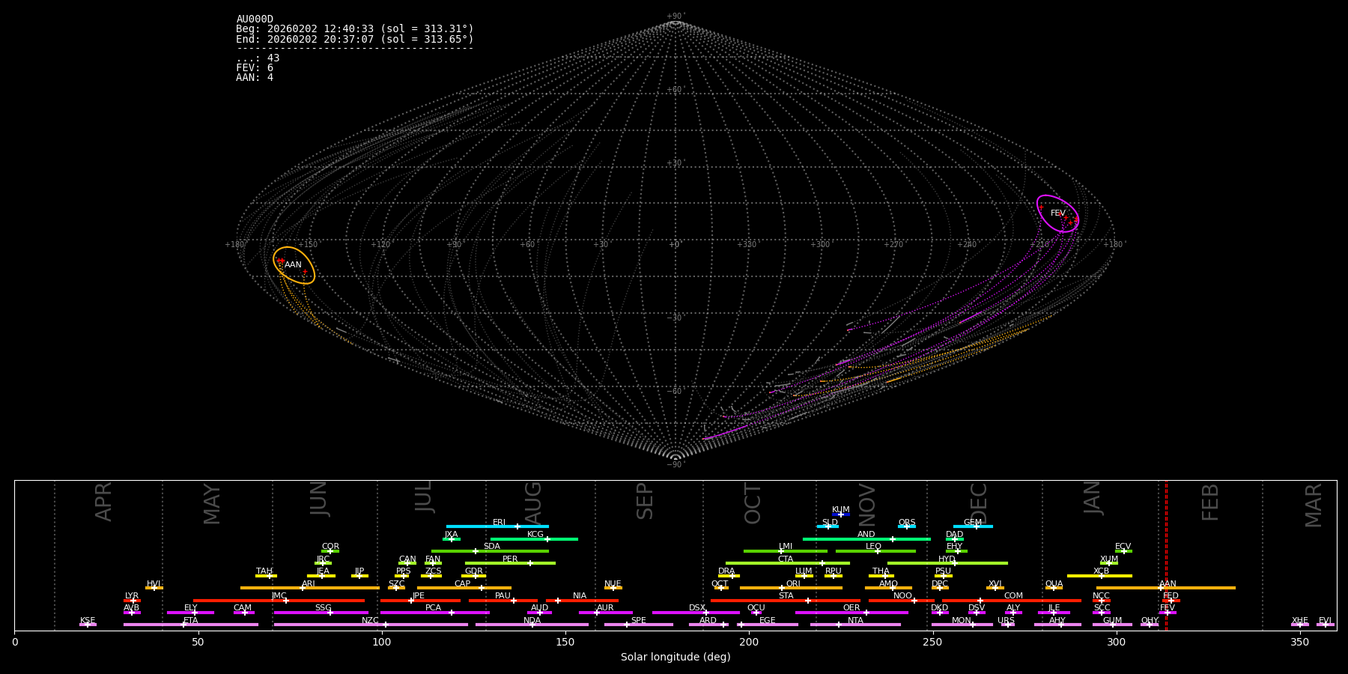
Task: Select the orange AAN bar in timeline
Action: click(1166, 588)
